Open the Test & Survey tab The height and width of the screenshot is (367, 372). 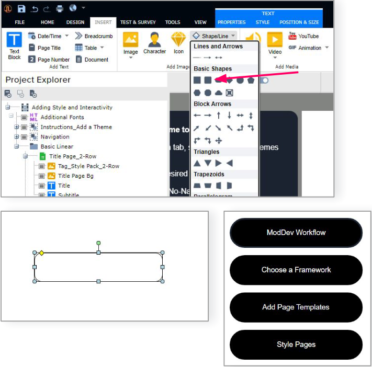pos(138,22)
